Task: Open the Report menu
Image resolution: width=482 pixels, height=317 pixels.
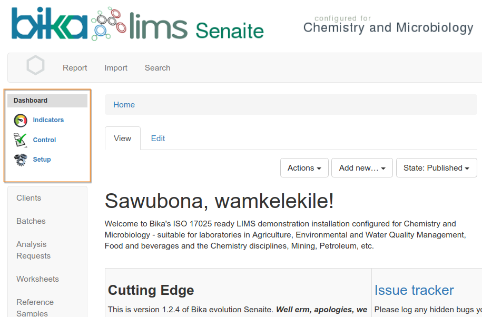Action: [75, 68]
